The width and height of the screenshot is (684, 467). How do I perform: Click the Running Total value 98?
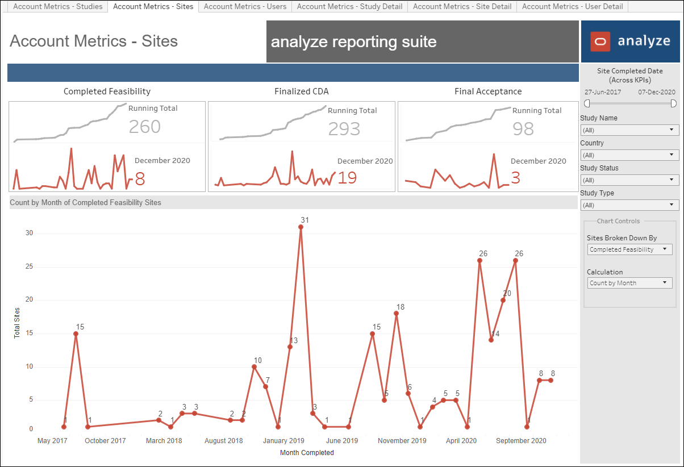[x=523, y=128]
